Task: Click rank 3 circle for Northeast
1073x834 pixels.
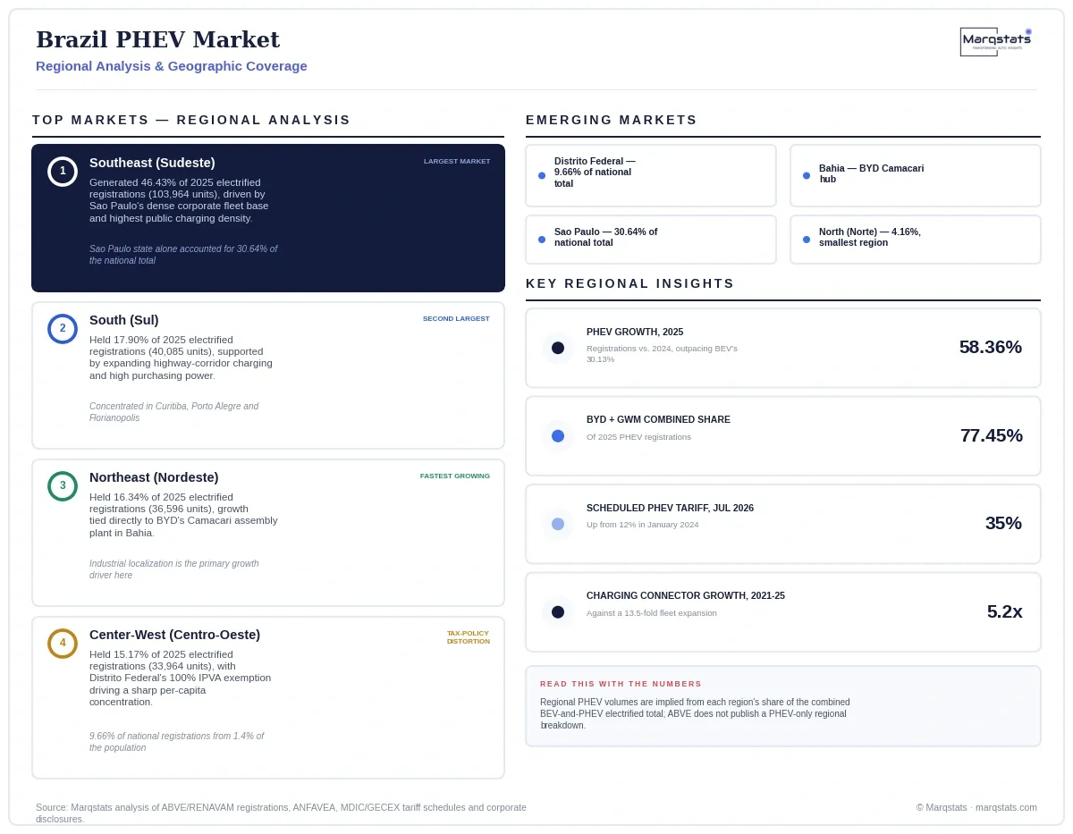Action: 63,486
